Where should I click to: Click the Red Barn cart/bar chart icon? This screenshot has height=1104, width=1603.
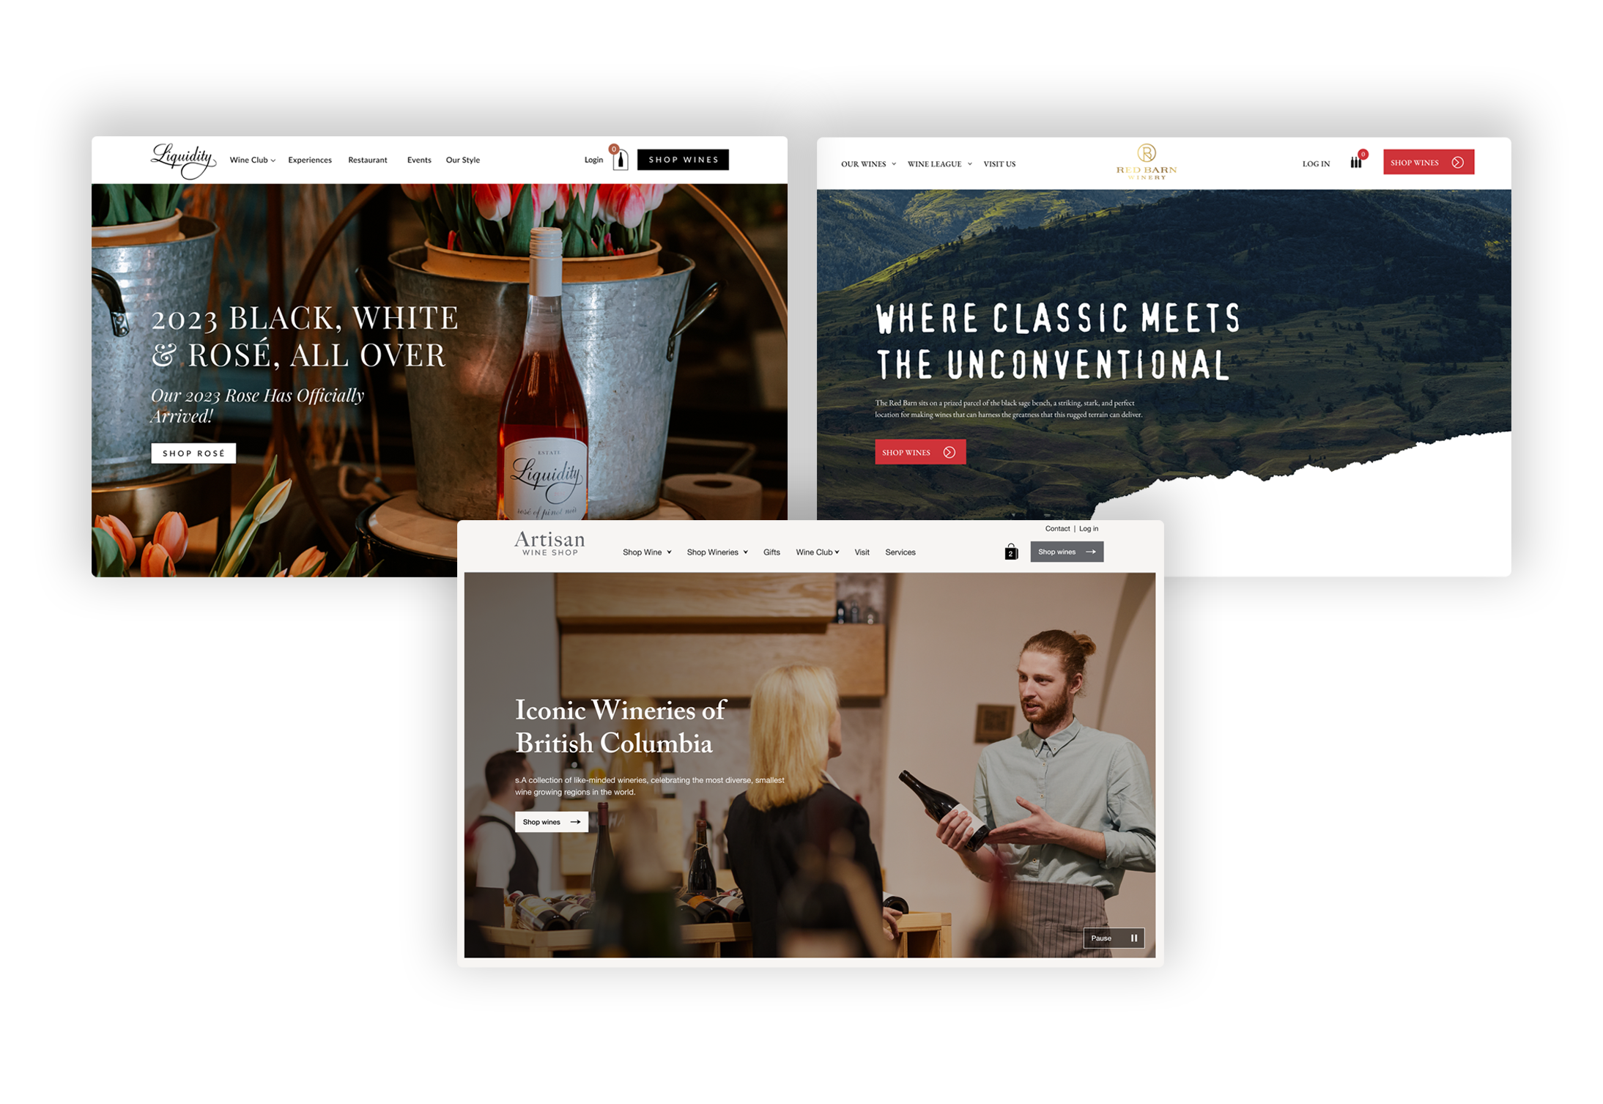pyautogui.click(x=1362, y=162)
